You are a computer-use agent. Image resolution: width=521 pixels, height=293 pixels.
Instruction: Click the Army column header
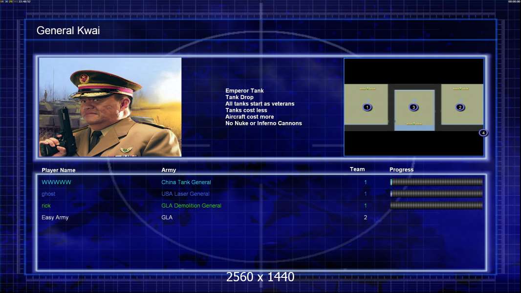tap(169, 170)
